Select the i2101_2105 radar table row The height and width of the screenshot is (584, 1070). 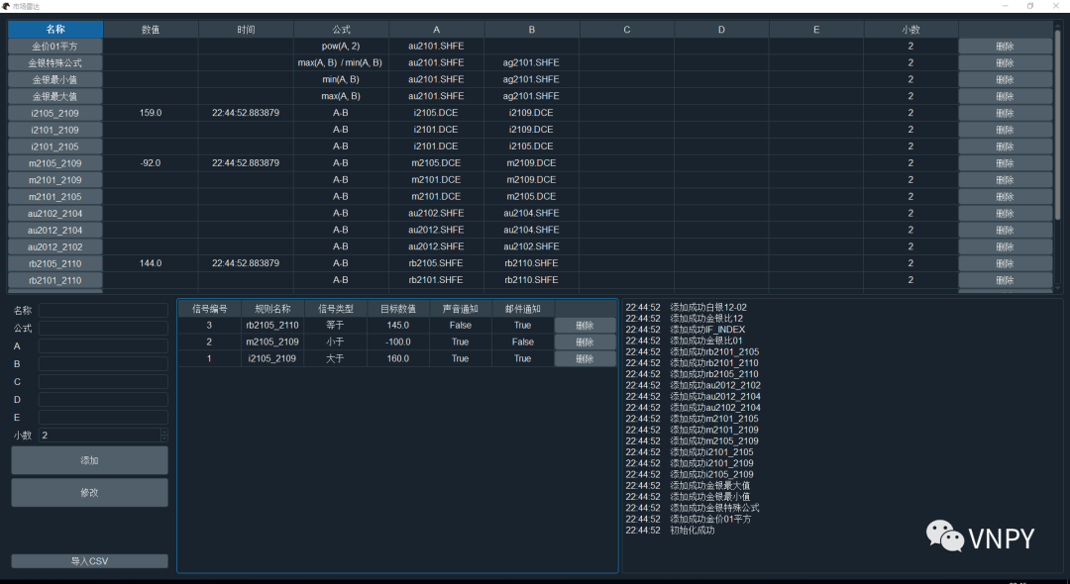[54, 146]
